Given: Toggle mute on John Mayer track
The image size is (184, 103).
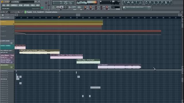Looking at the screenshot, I should click(x=14, y=58).
